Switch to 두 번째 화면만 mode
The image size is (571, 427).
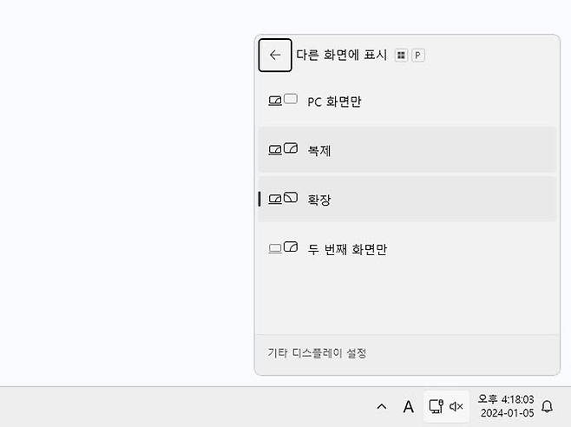coord(347,249)
